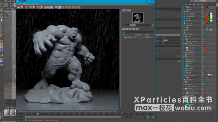Toggle visibility dots for hulk-lowpoly
218x122 pixels.
pyautogui.click(x=204, y=75)
